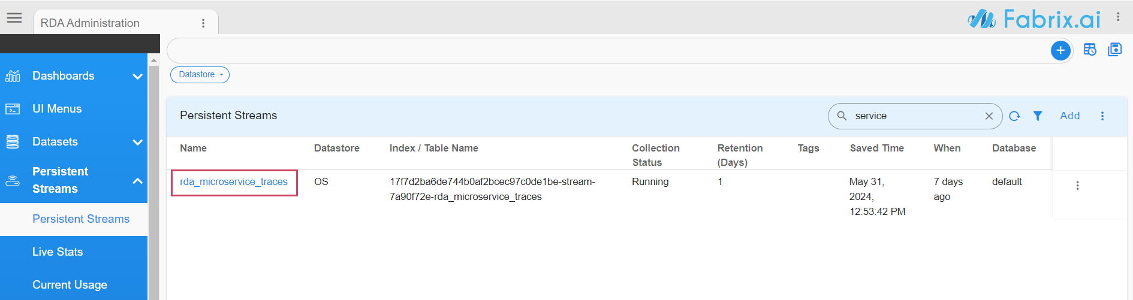Click the Add button in panel header
The image size is (1133, 300).
1069,116
